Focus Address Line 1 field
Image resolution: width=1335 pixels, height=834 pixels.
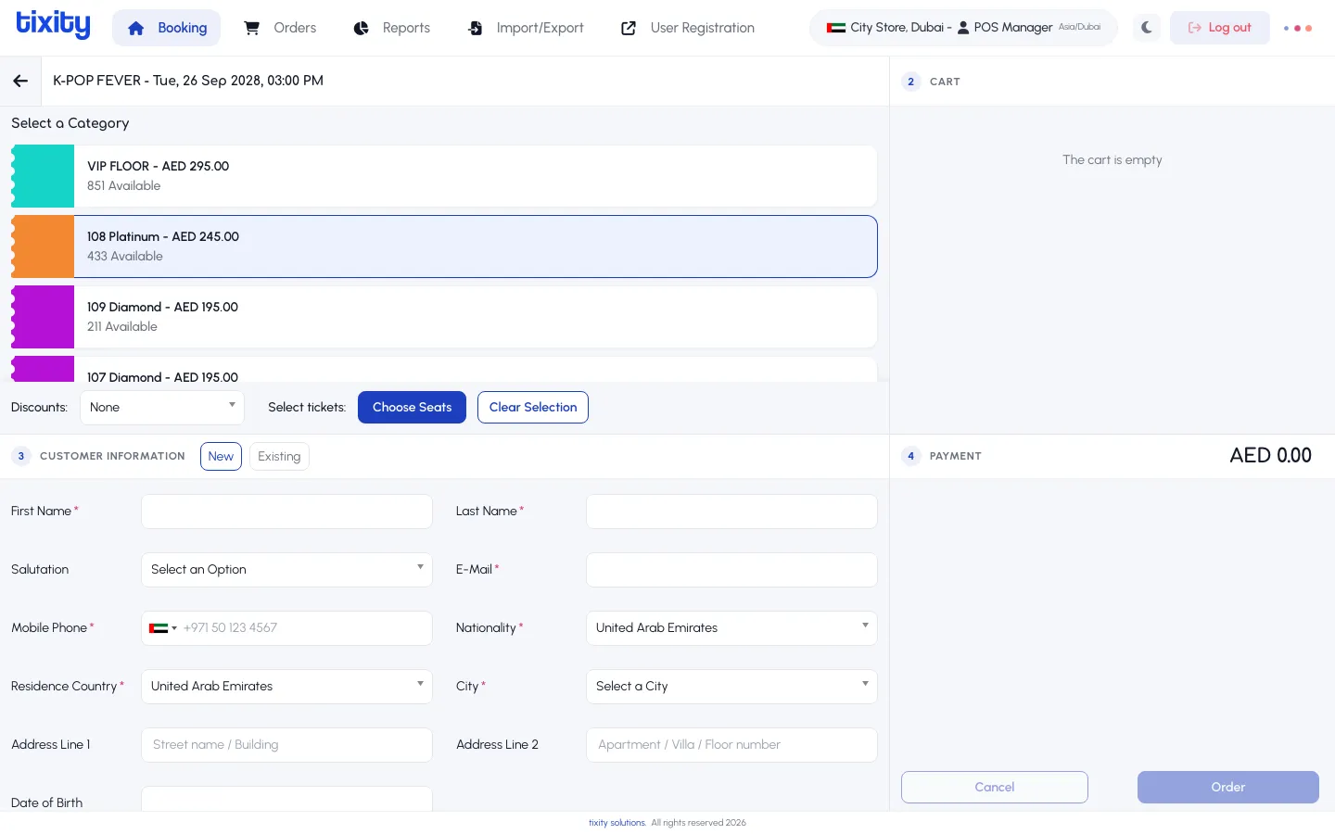pyautogui.click(x=286, y=745)
